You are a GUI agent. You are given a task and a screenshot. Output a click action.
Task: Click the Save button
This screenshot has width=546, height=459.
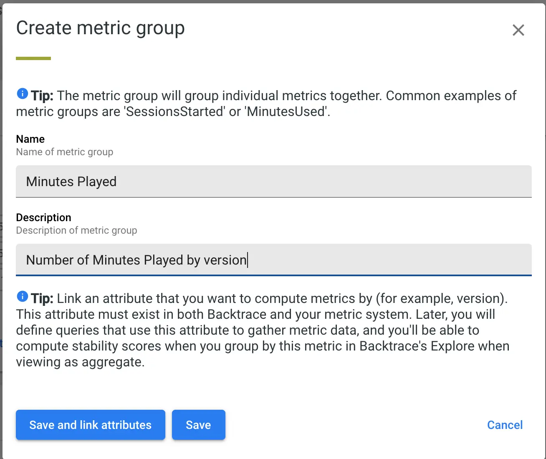pyautogui.click(x=198, y=425)
